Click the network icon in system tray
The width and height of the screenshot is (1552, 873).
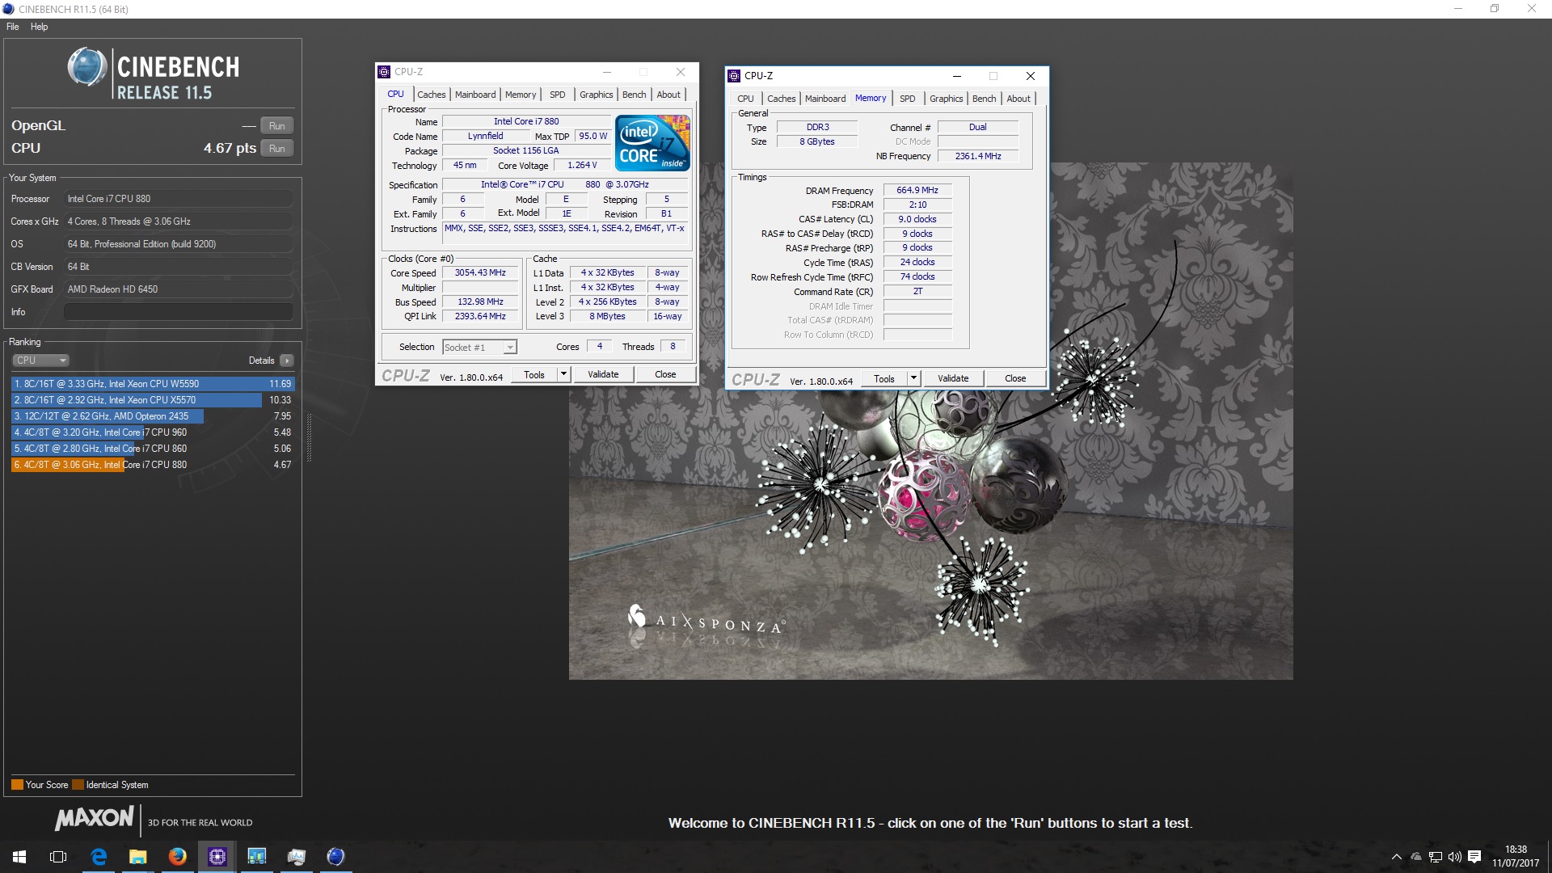[x=1436, y=857]
